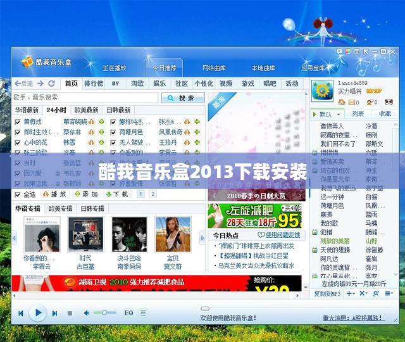Add 那样纯杰 song with green plus
The image size is (405, 342).
pos(197,122)
